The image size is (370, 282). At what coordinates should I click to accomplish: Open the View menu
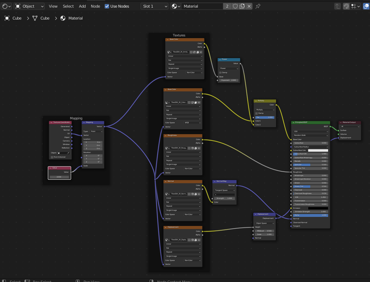point(53,6)
